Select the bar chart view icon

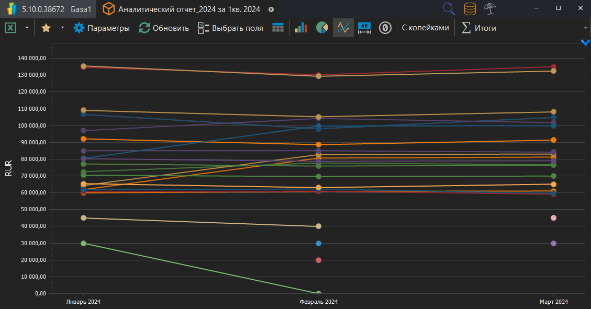pos(301,28)
